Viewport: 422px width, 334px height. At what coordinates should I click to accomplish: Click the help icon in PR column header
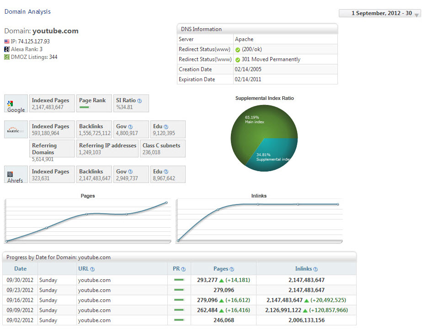tap(183, 269)
